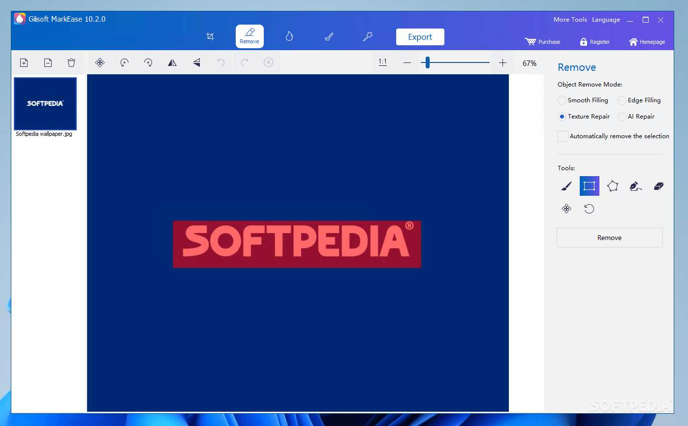Select the paintbrush tool in top bar
This screenshot has width=688, height=426.
click(329, 36)
